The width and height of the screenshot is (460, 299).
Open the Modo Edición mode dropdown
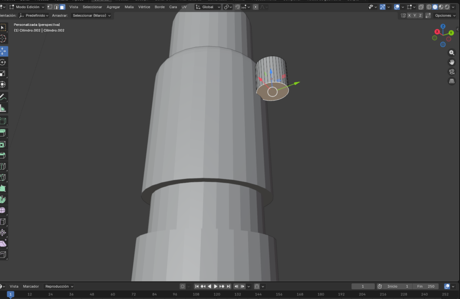(27, 7)
